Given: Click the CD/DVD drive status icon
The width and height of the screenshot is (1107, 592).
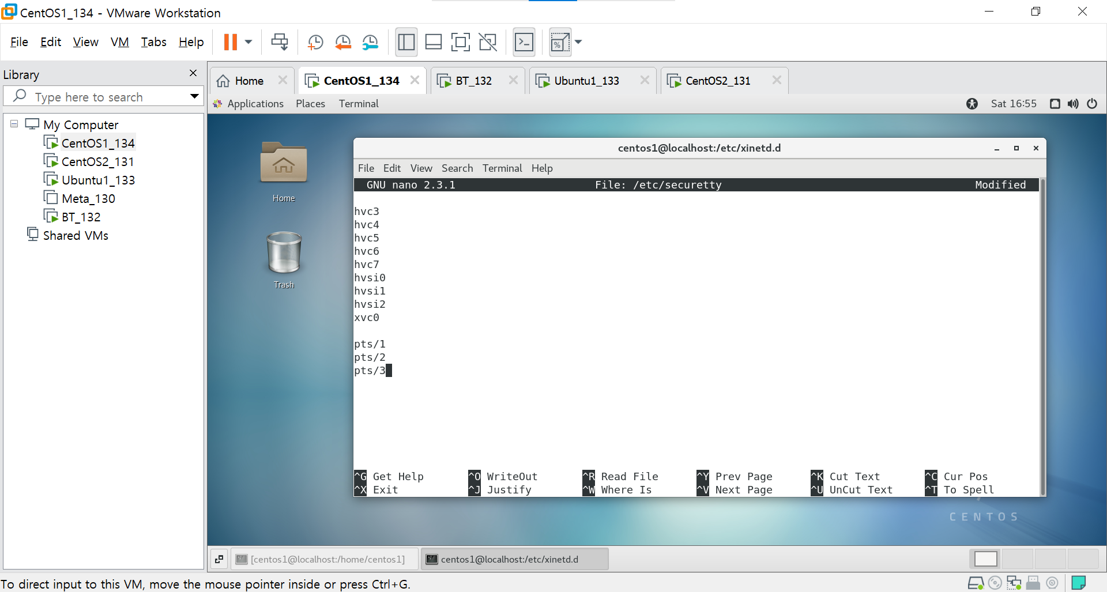Looking at the screenshot, I should [x=995, y=583].
